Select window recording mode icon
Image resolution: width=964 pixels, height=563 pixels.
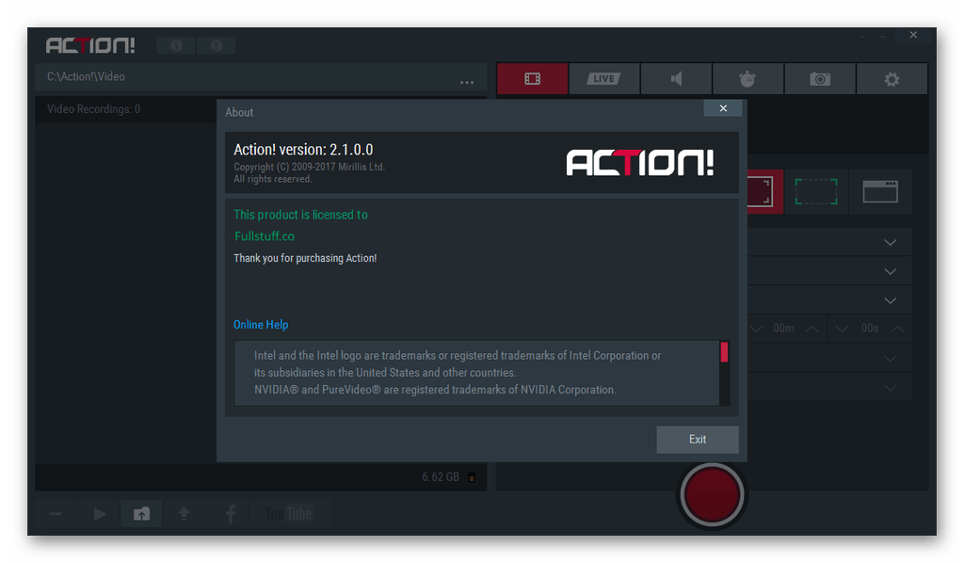(880, 192)
